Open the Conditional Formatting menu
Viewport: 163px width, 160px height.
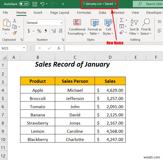coord(77,27)
